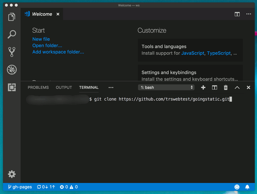The width and height of the screenshot is (257, 194).
Task: Kill terminal with trash icon
Action: pos(226,88)
